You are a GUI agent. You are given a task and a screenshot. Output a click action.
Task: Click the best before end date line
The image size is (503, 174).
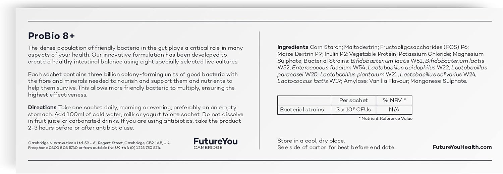click(x=336, y=148)
